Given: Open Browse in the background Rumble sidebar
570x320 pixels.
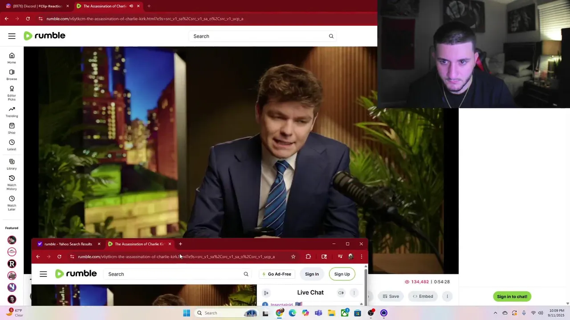Looking at the screenshot, I should tap(12, 75).
